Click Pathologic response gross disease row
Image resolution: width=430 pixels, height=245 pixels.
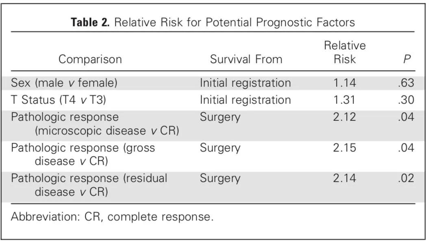click(83, 148)
